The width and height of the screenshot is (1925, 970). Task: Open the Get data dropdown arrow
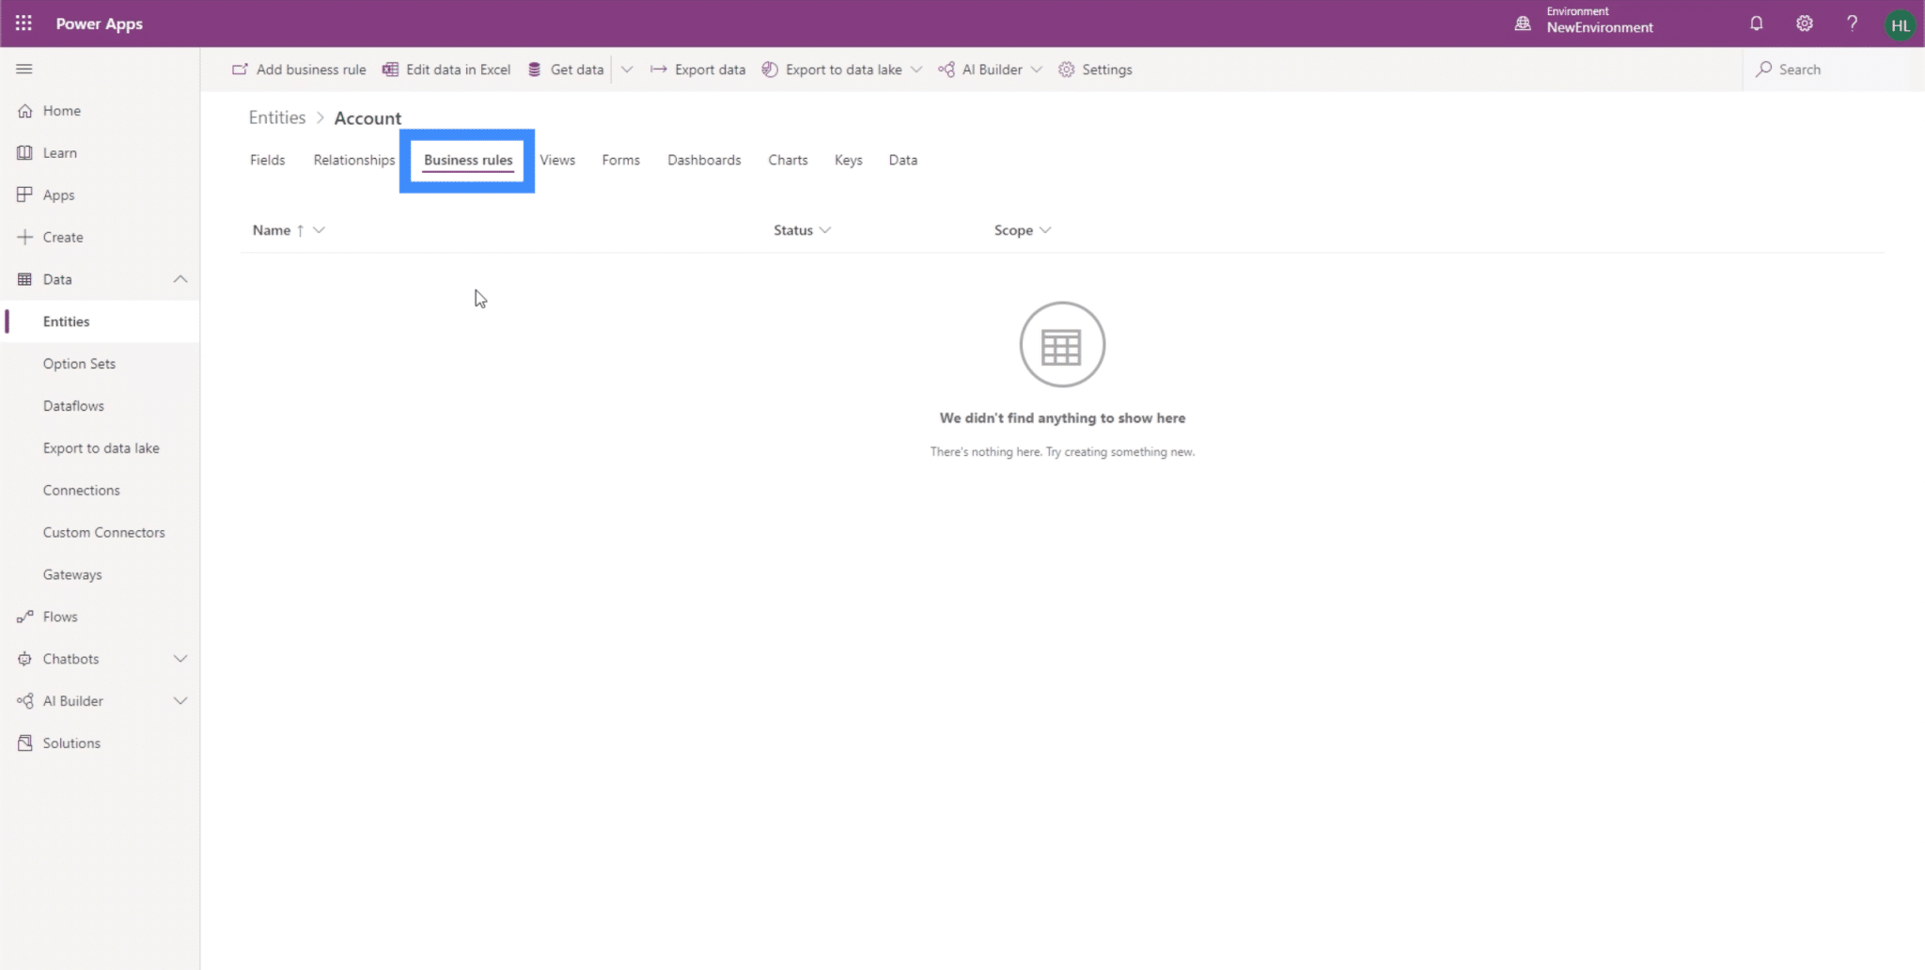pyautogui.click(x=627, y=70)
